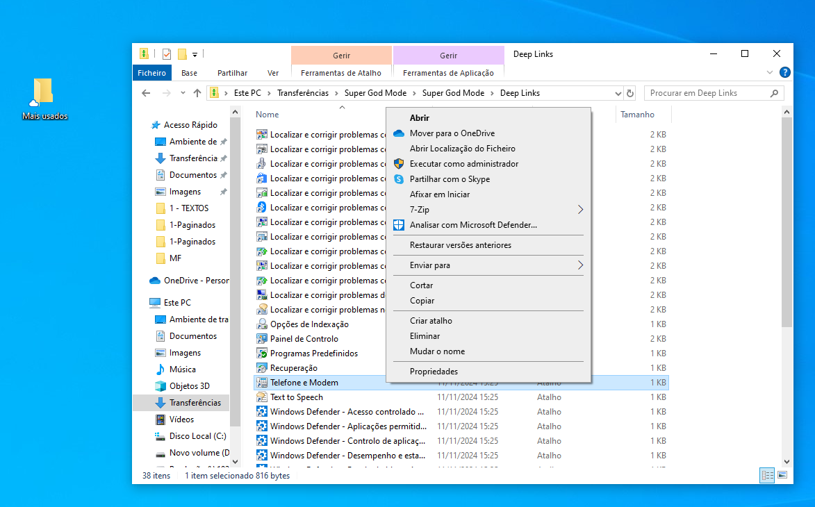This screenshot has width=815, height=507.
Task: Expand breadcrumb arrow after Transferências
Action: click(x=336, y=94)
